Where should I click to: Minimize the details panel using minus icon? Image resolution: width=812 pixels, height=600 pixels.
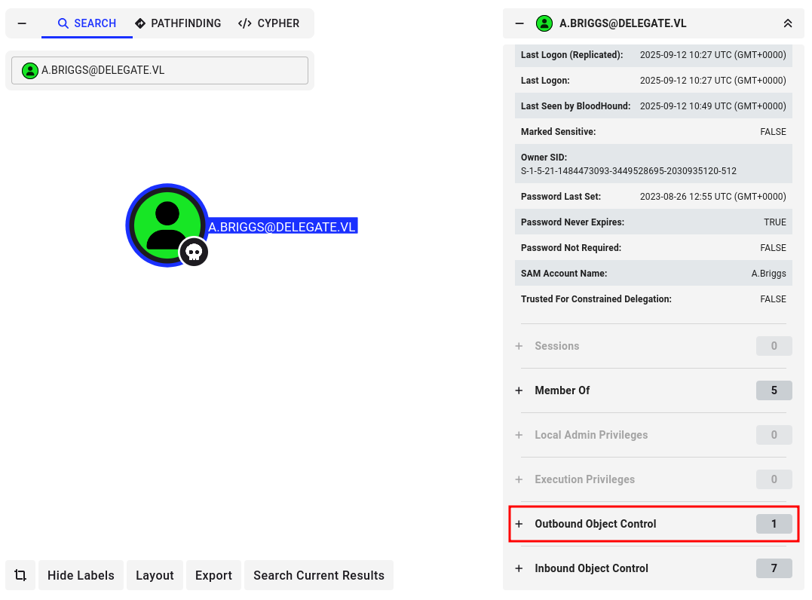coord(519,23)
